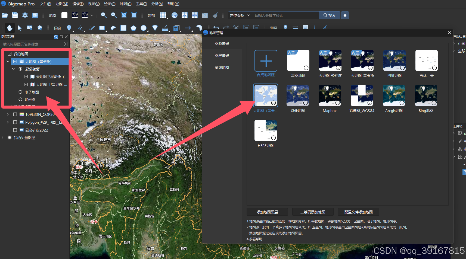Click the zoom in magnifier
Viewport: 466px width, 259px height.
tap(104, 15)
